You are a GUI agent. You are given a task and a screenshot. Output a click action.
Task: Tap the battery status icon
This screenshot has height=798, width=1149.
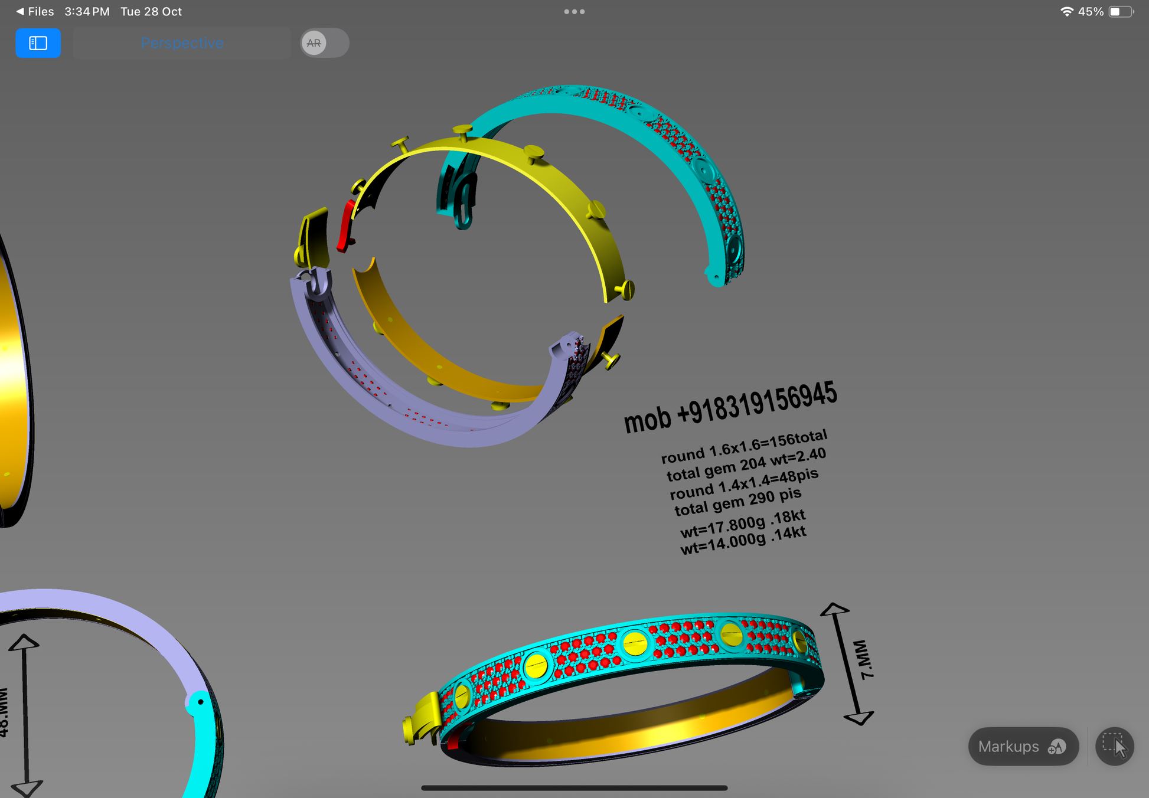coord(1120,11)
